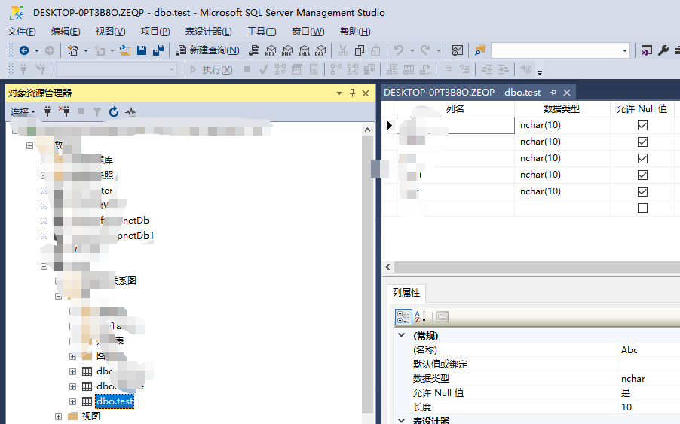Open the 连接 dropdown in Object Explorer
This screenshot has width=680, height=424.
tap(23, 112)
